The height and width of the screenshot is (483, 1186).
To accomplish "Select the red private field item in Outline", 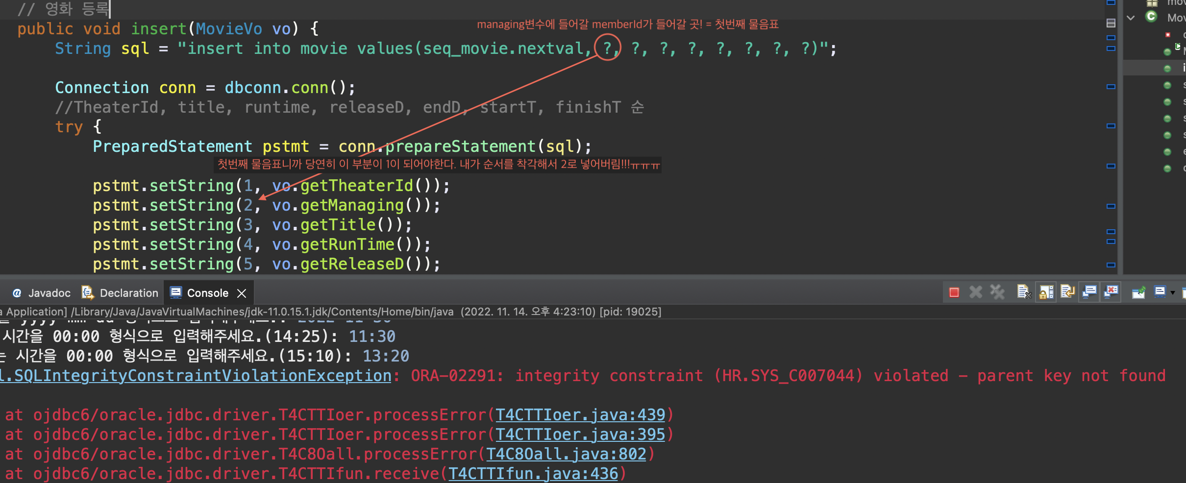I will [x=1168, y=35].
